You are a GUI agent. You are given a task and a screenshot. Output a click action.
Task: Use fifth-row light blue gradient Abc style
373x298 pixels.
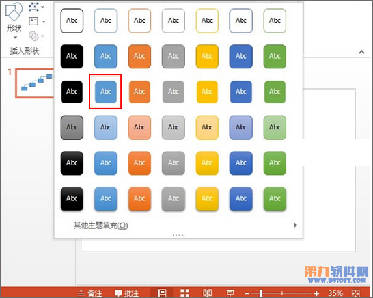(x=105, y=163)
